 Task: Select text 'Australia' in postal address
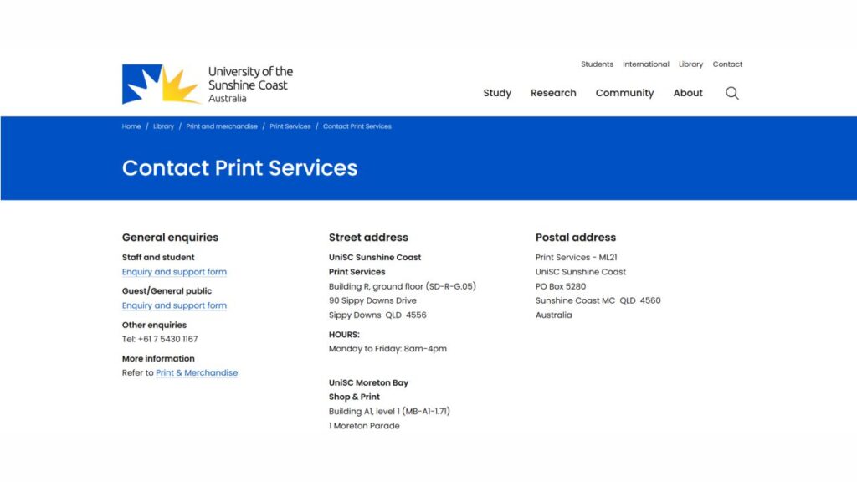point(553,315)
